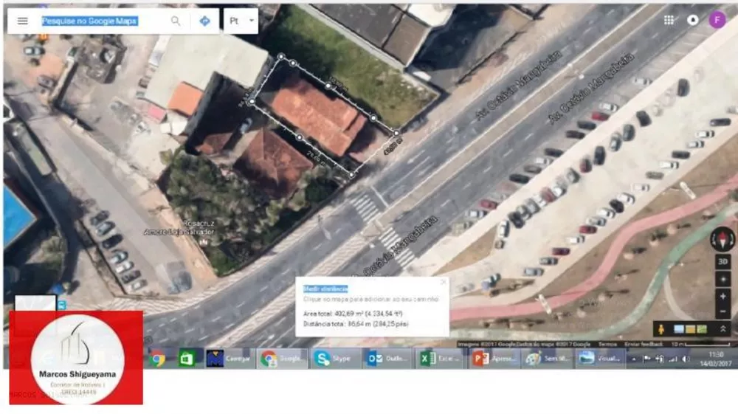Open Google notifications bell icon
738x414 pixels.
pos(693,20)
